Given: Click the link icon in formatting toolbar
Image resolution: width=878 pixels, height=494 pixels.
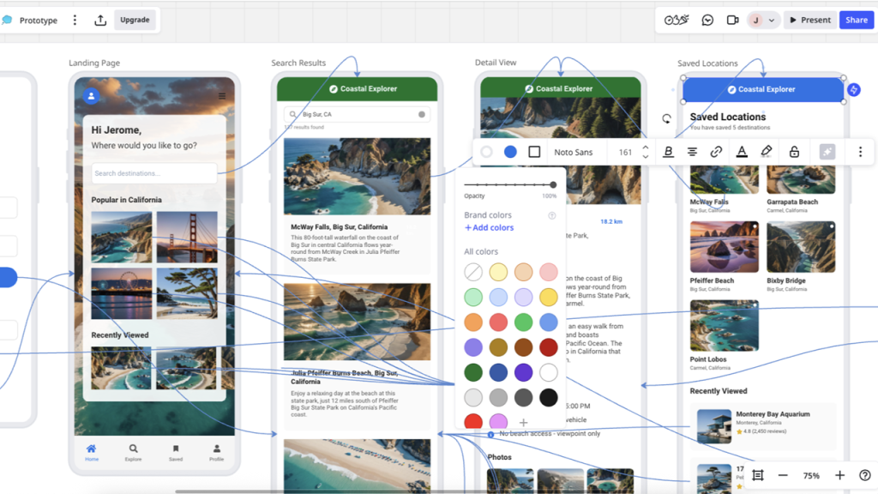Looking at the screenshot, I should point(716,152).
